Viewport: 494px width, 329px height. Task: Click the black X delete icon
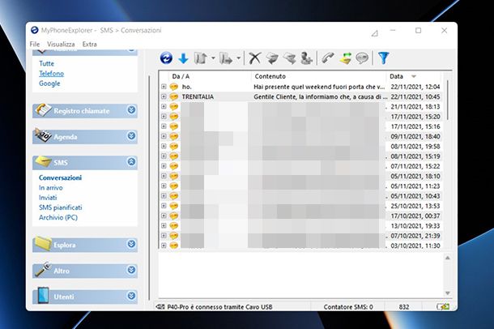click(255, 58)
